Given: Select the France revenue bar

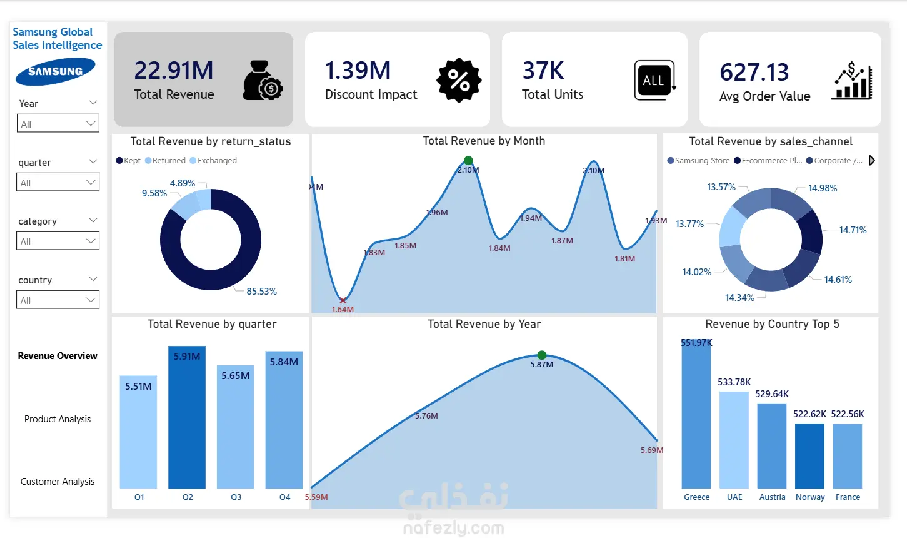Looking at the screenshot, I should tap(848, 456).
